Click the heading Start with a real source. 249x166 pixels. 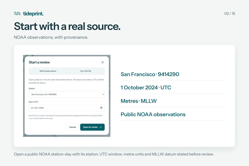tap(67, 26)
